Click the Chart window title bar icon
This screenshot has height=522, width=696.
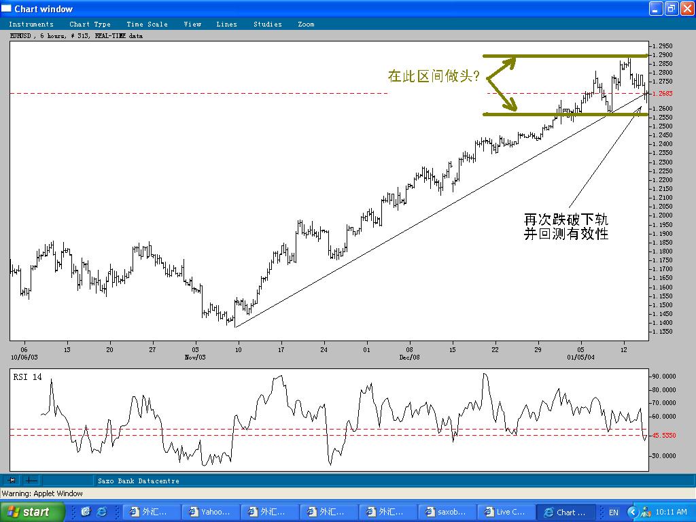(6, 8)
